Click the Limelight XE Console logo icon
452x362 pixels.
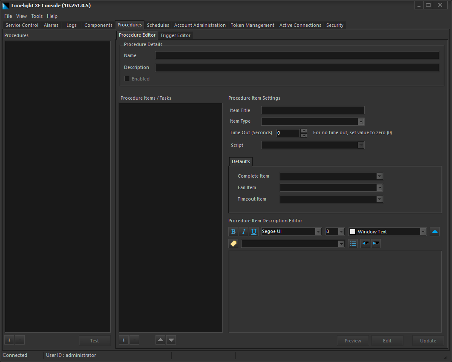click(x=6, y=6)
